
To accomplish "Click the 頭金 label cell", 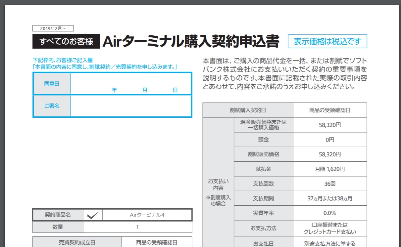I will tap(264, 140).
